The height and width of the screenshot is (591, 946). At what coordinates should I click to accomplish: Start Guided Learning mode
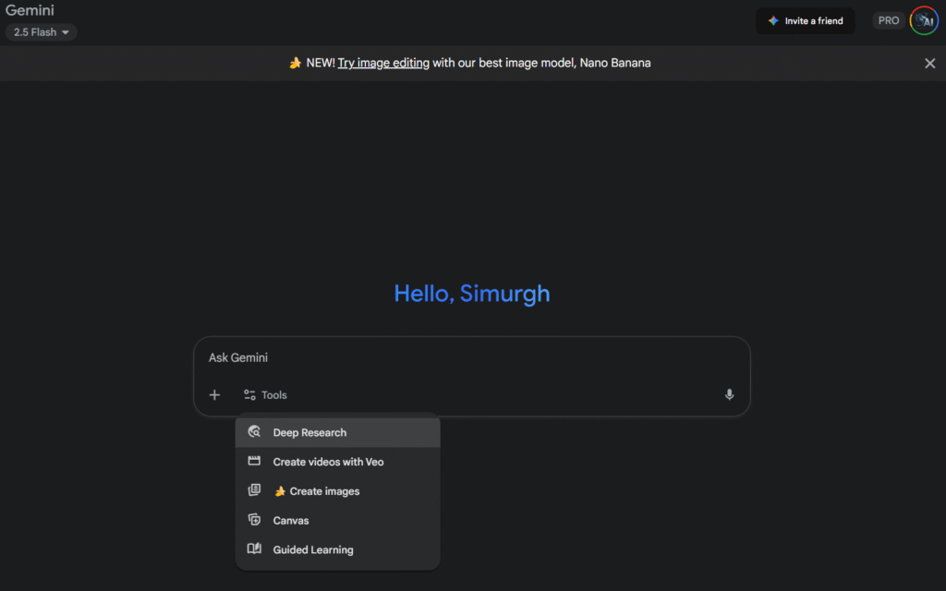click(312, 550)
